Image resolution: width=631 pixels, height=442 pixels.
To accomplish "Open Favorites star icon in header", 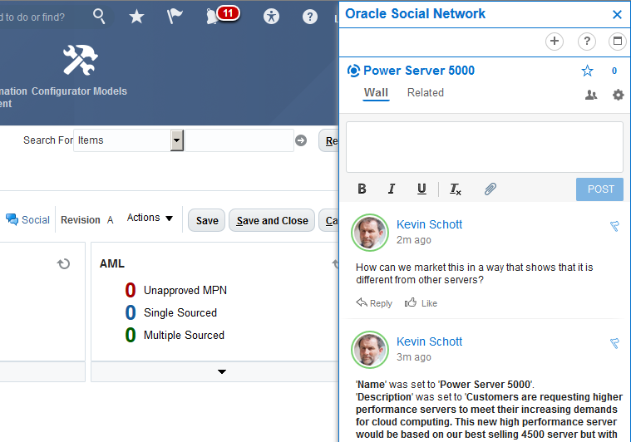I will point(136,17).
